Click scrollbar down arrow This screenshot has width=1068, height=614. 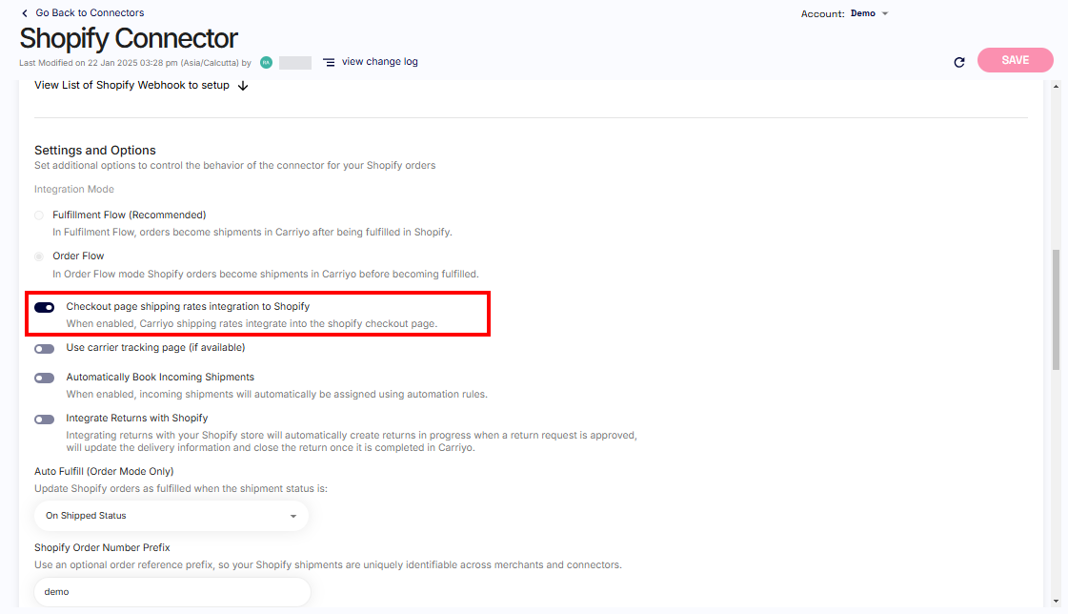pos(1057,601)
